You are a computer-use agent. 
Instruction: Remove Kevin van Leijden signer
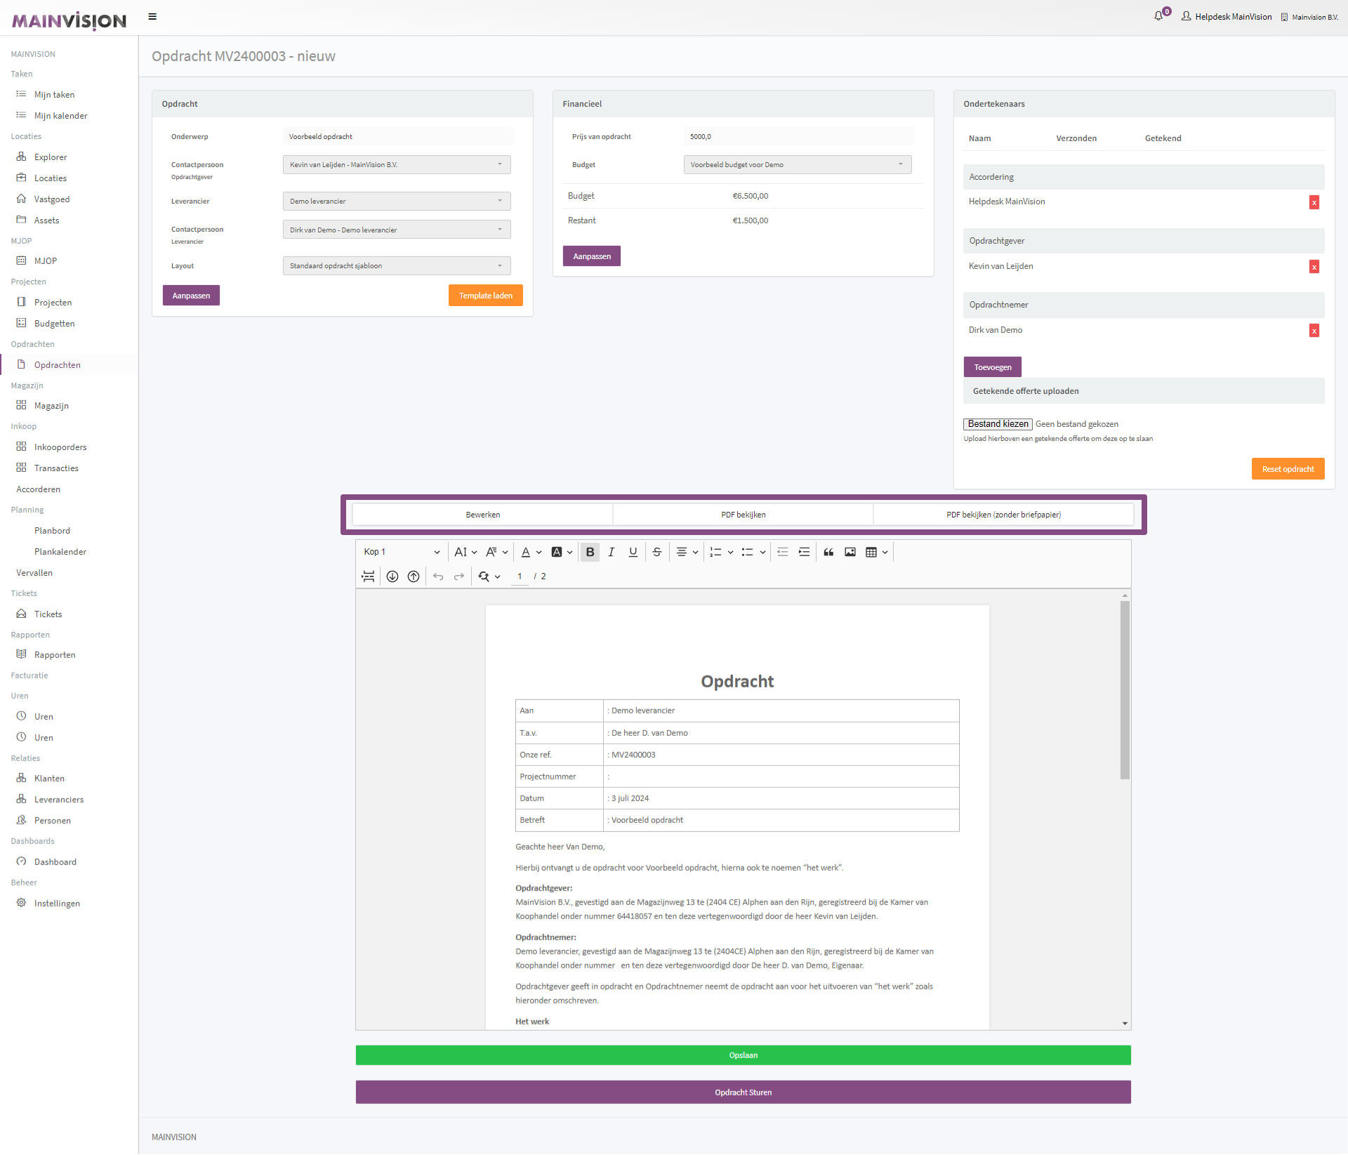tap(1314, 267)
